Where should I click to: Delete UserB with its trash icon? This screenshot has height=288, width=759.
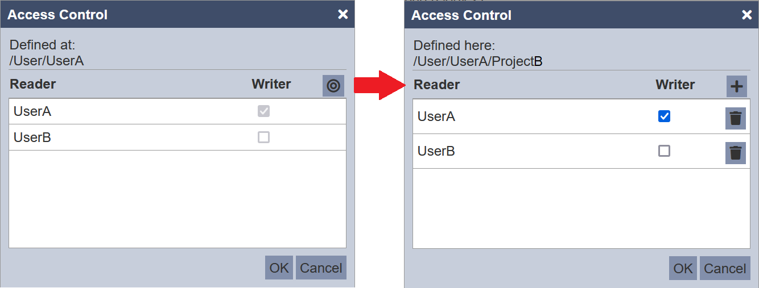click(x=736, y=153)
